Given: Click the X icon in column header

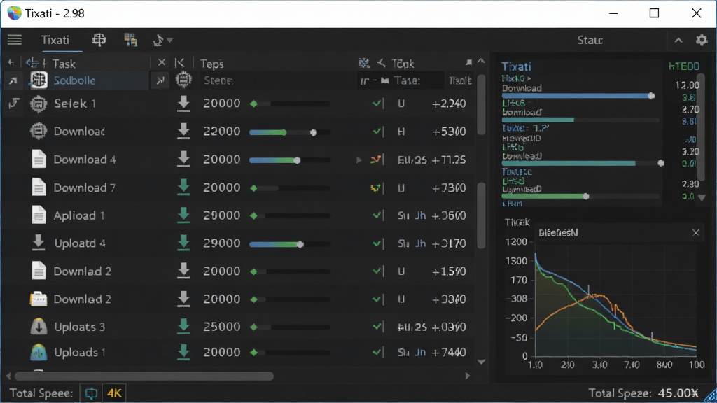Looking at the screenshot, I should pos(162,62).
